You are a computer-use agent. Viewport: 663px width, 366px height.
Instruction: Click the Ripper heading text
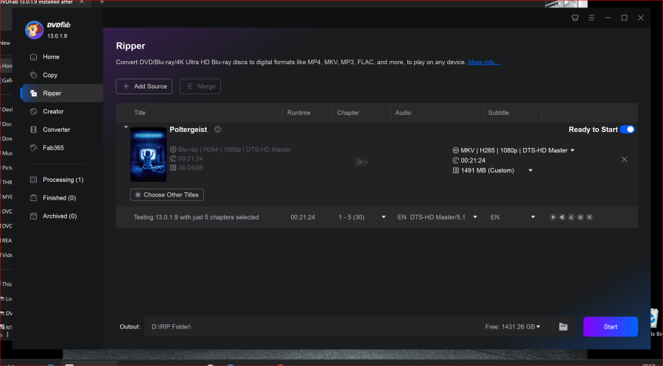tap(130, 46)
